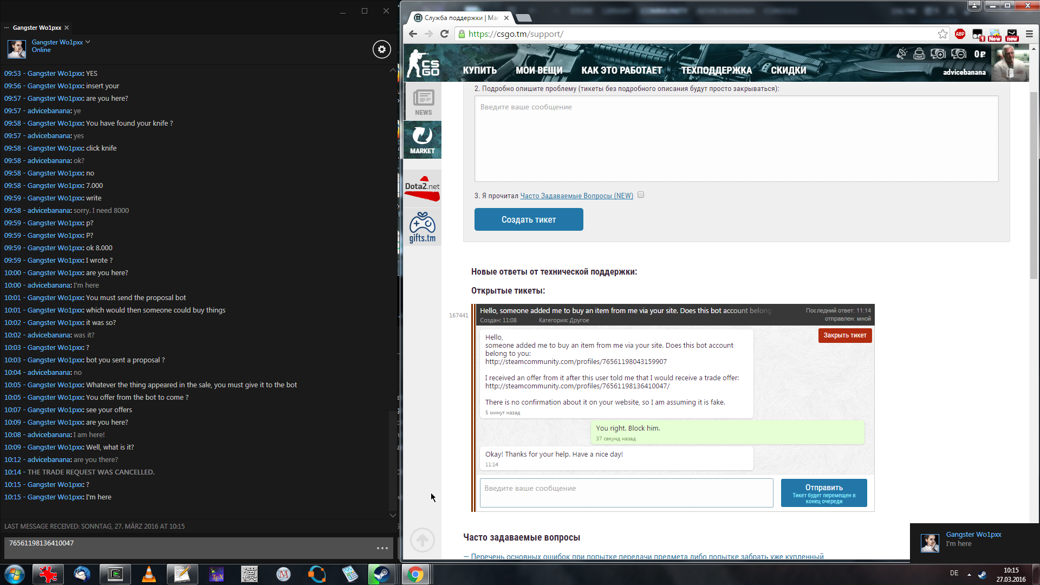Open the NEWS sidebar icon
Viewport: 1040px width, 585px height.
click(x=423, y=102)
